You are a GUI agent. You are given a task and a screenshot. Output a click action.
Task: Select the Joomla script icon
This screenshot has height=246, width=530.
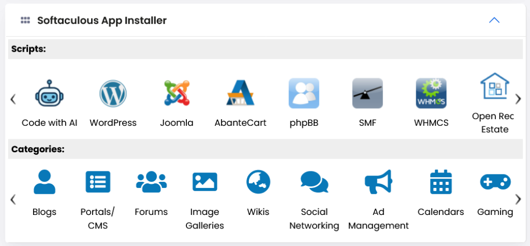(177, 93)
